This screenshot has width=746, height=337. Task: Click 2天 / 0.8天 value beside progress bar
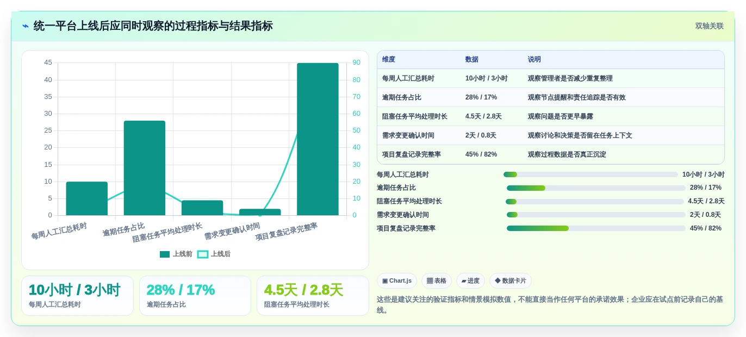click(706, 215)
